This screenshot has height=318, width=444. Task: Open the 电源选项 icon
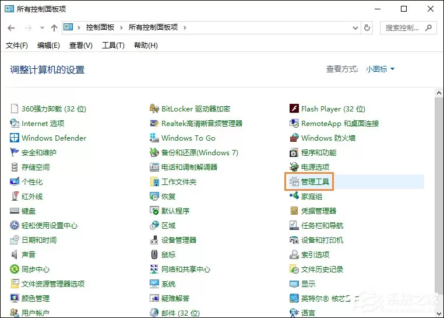click(x=294, y=167)
